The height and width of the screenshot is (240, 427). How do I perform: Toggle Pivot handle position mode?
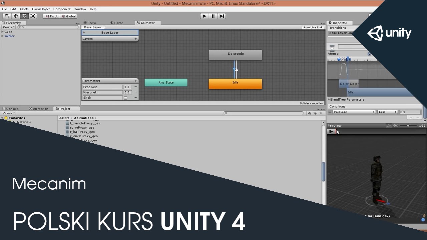point(51,16)
